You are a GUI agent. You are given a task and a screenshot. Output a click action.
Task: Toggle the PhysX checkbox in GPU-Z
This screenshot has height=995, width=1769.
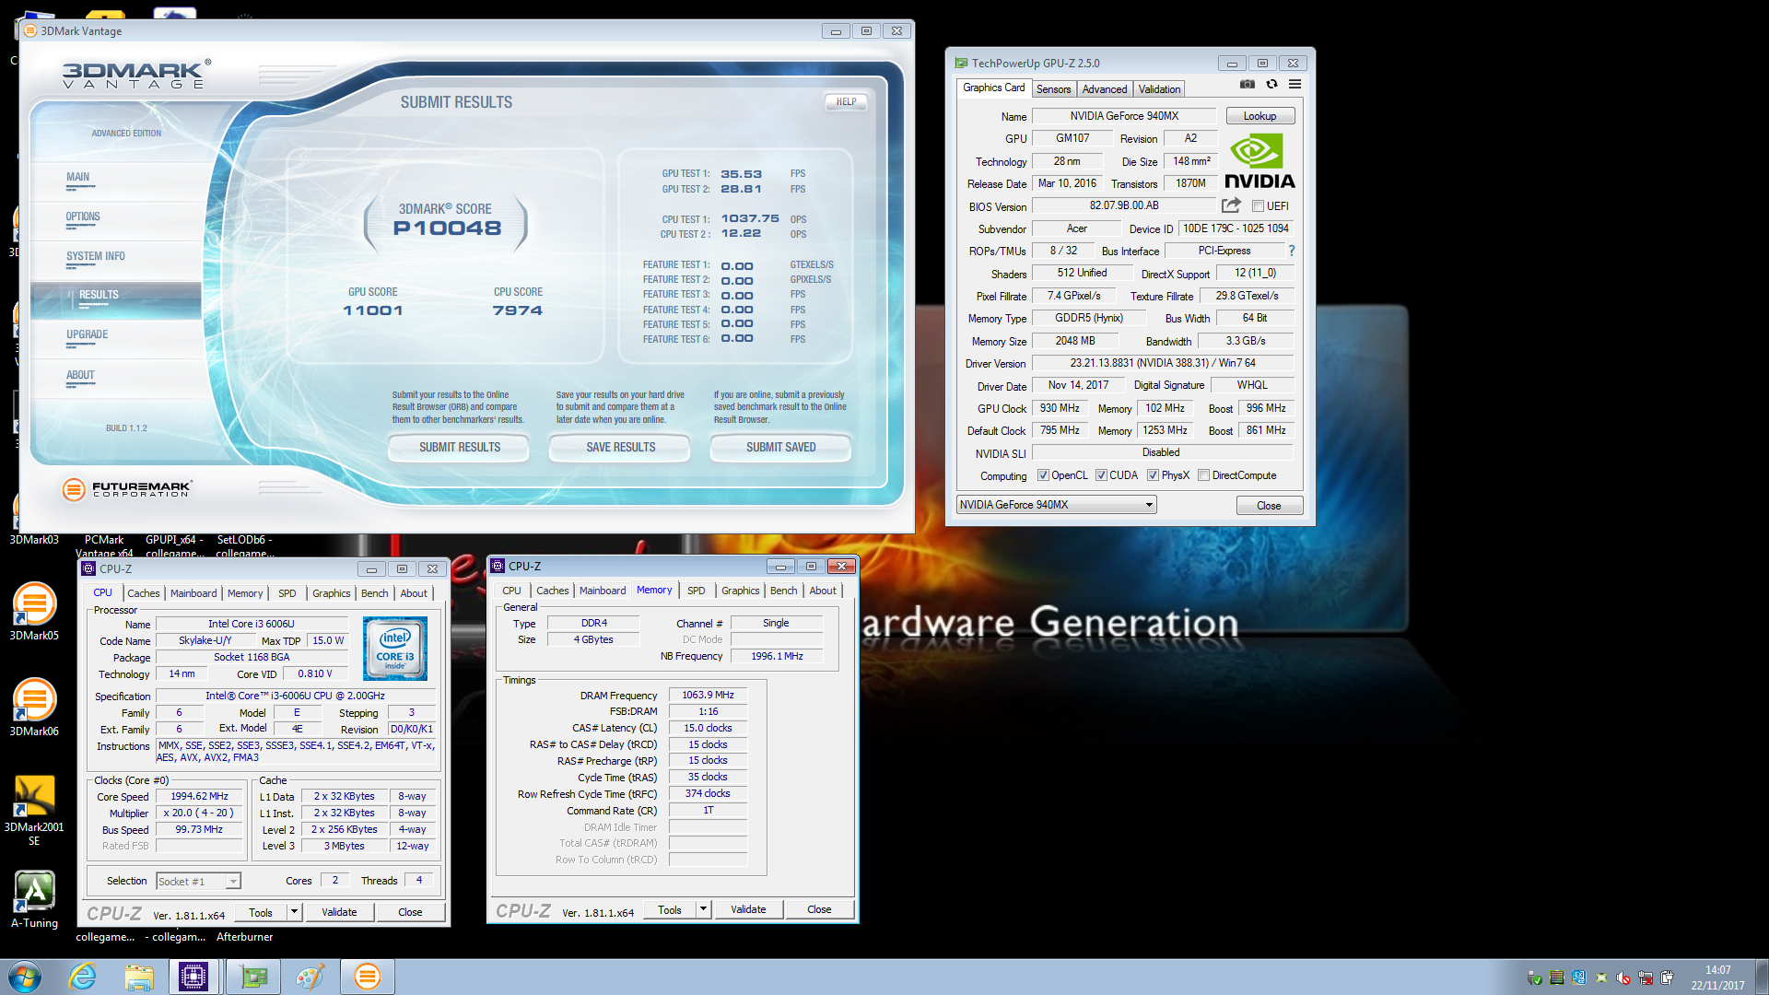[x=1153, y=475]
